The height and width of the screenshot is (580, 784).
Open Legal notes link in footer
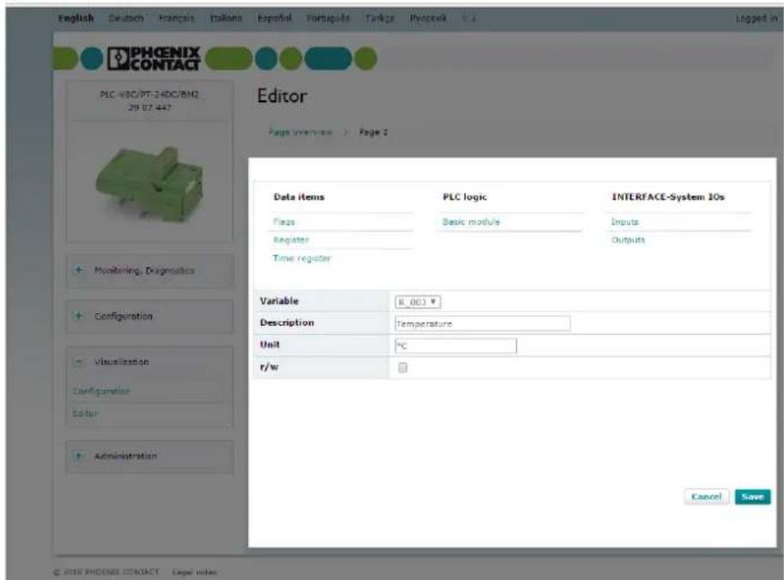195,572
